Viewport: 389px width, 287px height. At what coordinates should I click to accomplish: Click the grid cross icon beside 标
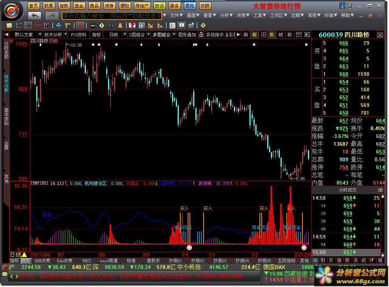264,35
